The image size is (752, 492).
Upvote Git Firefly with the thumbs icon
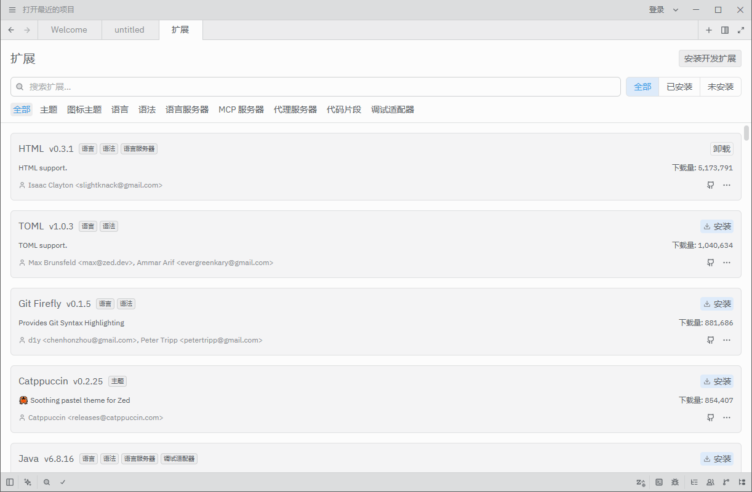tap(711, 340)
